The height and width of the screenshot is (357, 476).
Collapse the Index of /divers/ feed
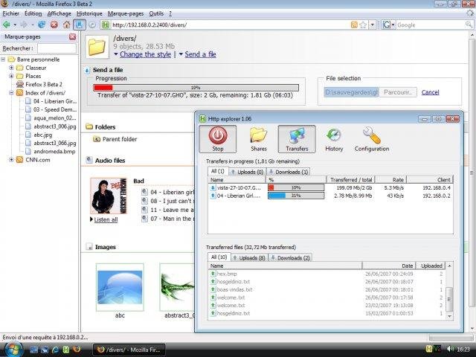click(11, 93)
